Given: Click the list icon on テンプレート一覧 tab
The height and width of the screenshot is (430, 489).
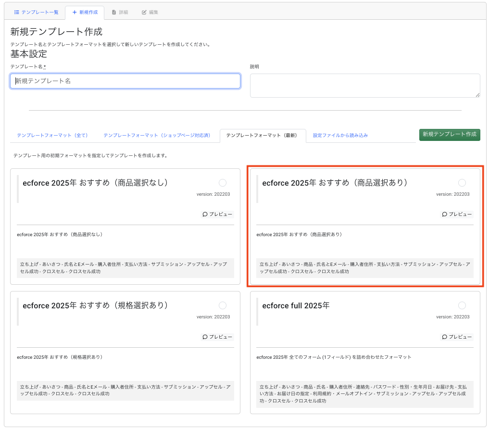Looking at the screenshot, I should [x=16, y=12].
